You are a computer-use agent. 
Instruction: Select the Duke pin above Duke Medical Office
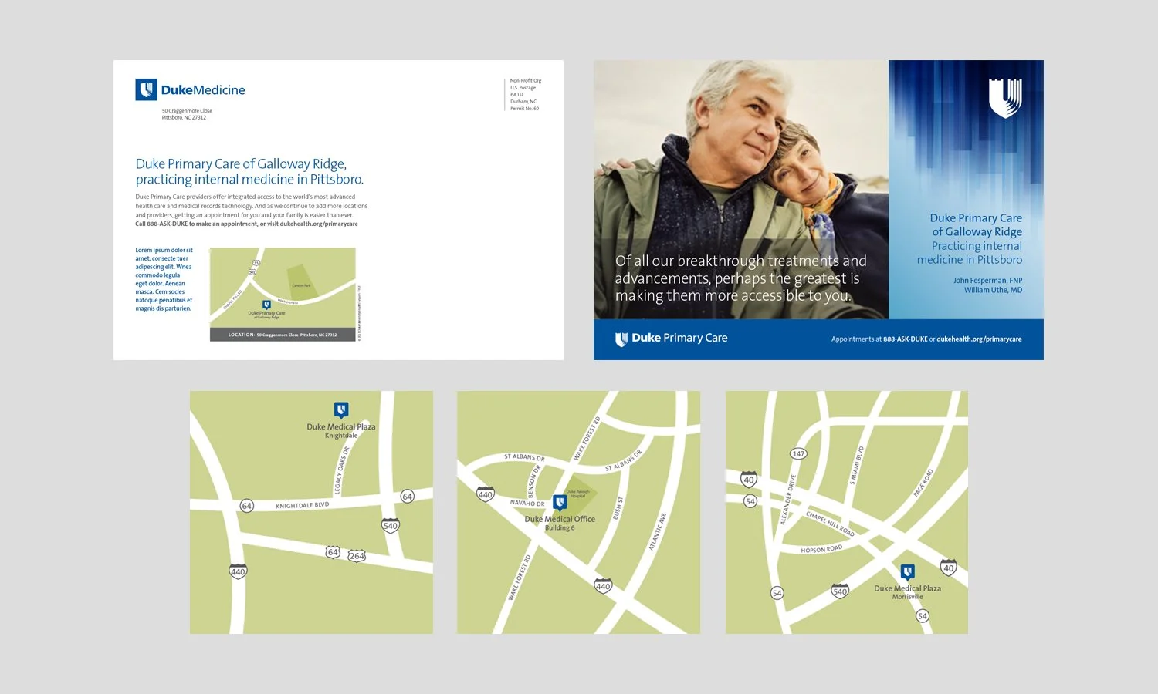(x=560, y=503)
